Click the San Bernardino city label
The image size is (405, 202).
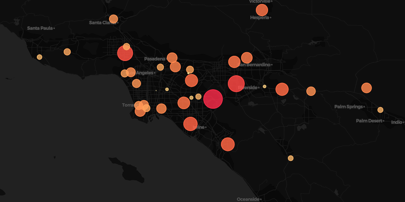click(x=255, y=65)
